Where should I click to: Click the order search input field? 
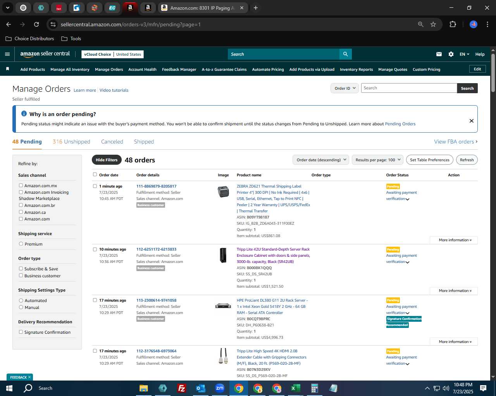pyautogui.click(x=409, y=88)
